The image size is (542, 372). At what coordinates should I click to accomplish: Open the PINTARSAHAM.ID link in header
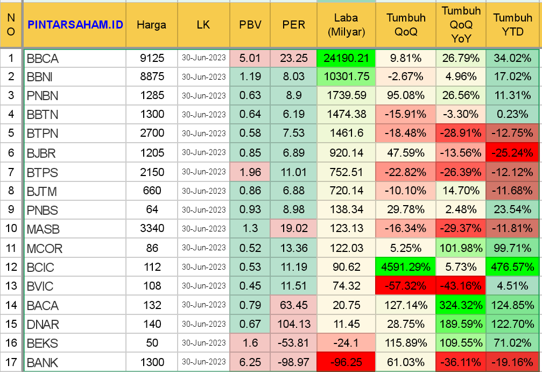(75, 25)
